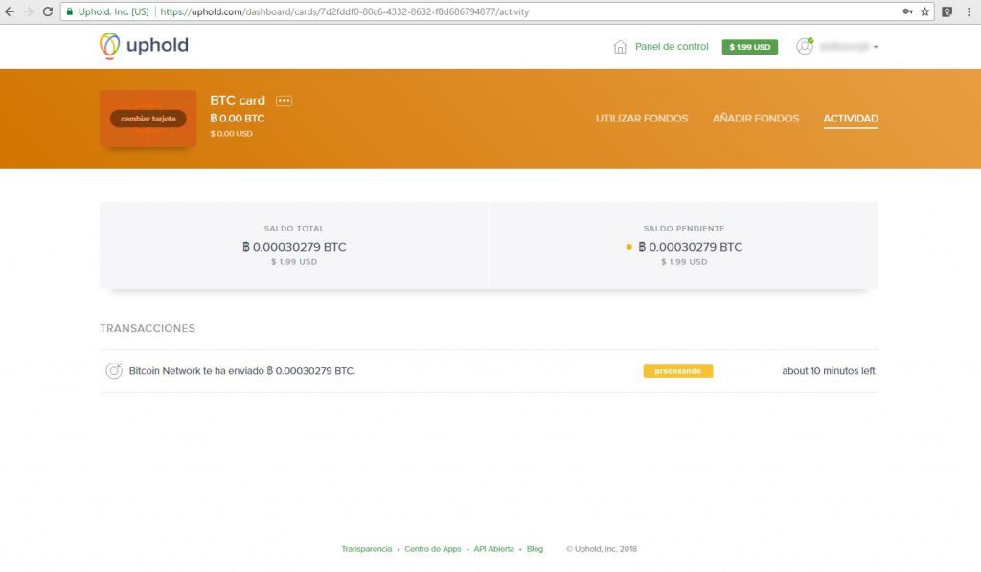
Task: Open the Chrome three-dot menu
Action: 969,11
